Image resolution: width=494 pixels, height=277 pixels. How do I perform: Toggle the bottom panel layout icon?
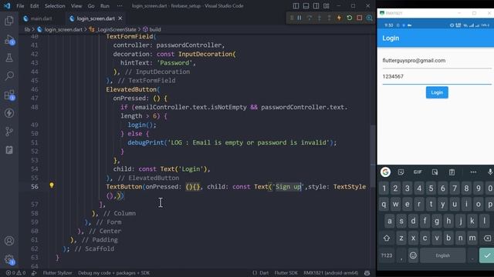click(306, 5)
